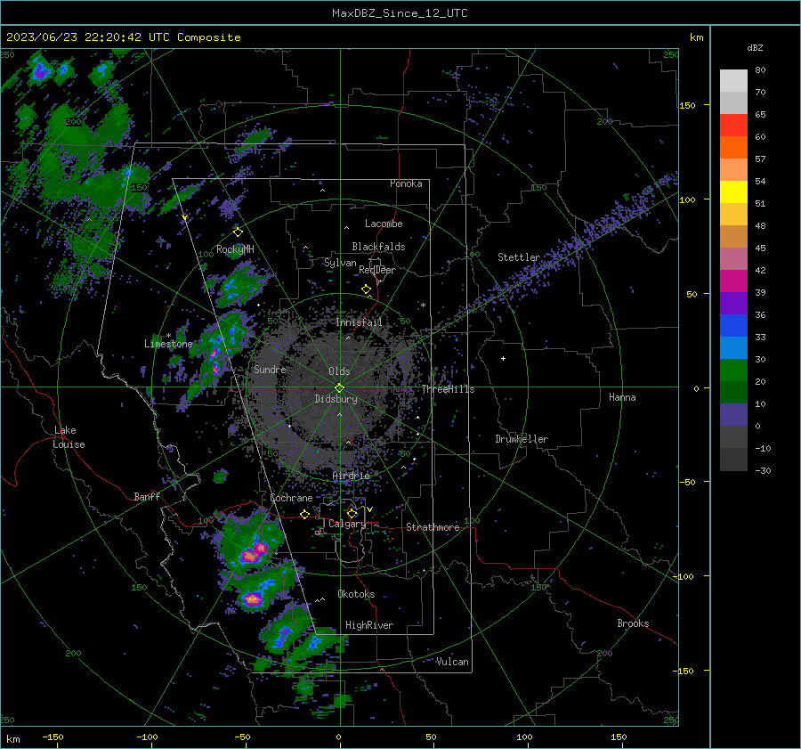Click the 2023/06/23 22:20:42 UTC Composite timestamp

pos(123,37)
